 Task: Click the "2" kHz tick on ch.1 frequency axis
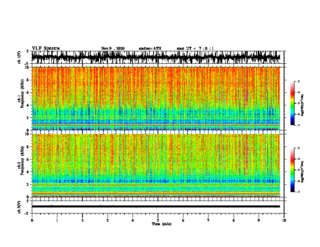click(28, 117)
